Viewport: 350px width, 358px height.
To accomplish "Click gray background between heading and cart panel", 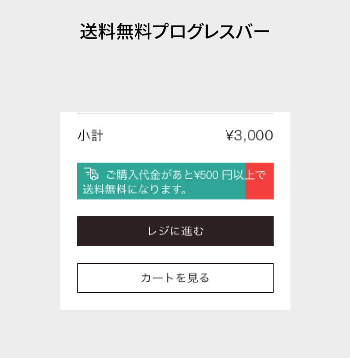I will [x=175, y=76].
